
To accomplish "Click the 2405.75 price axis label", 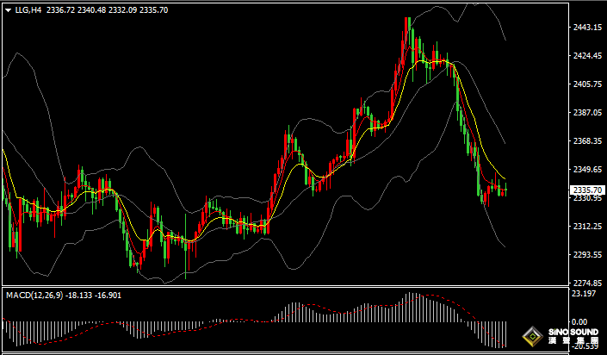I will click(587, 84).
